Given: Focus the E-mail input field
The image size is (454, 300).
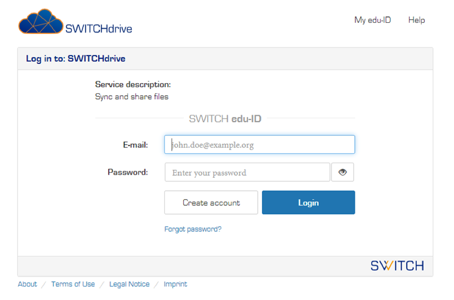Looking at the screenshot, I should [x=259, y=144].
